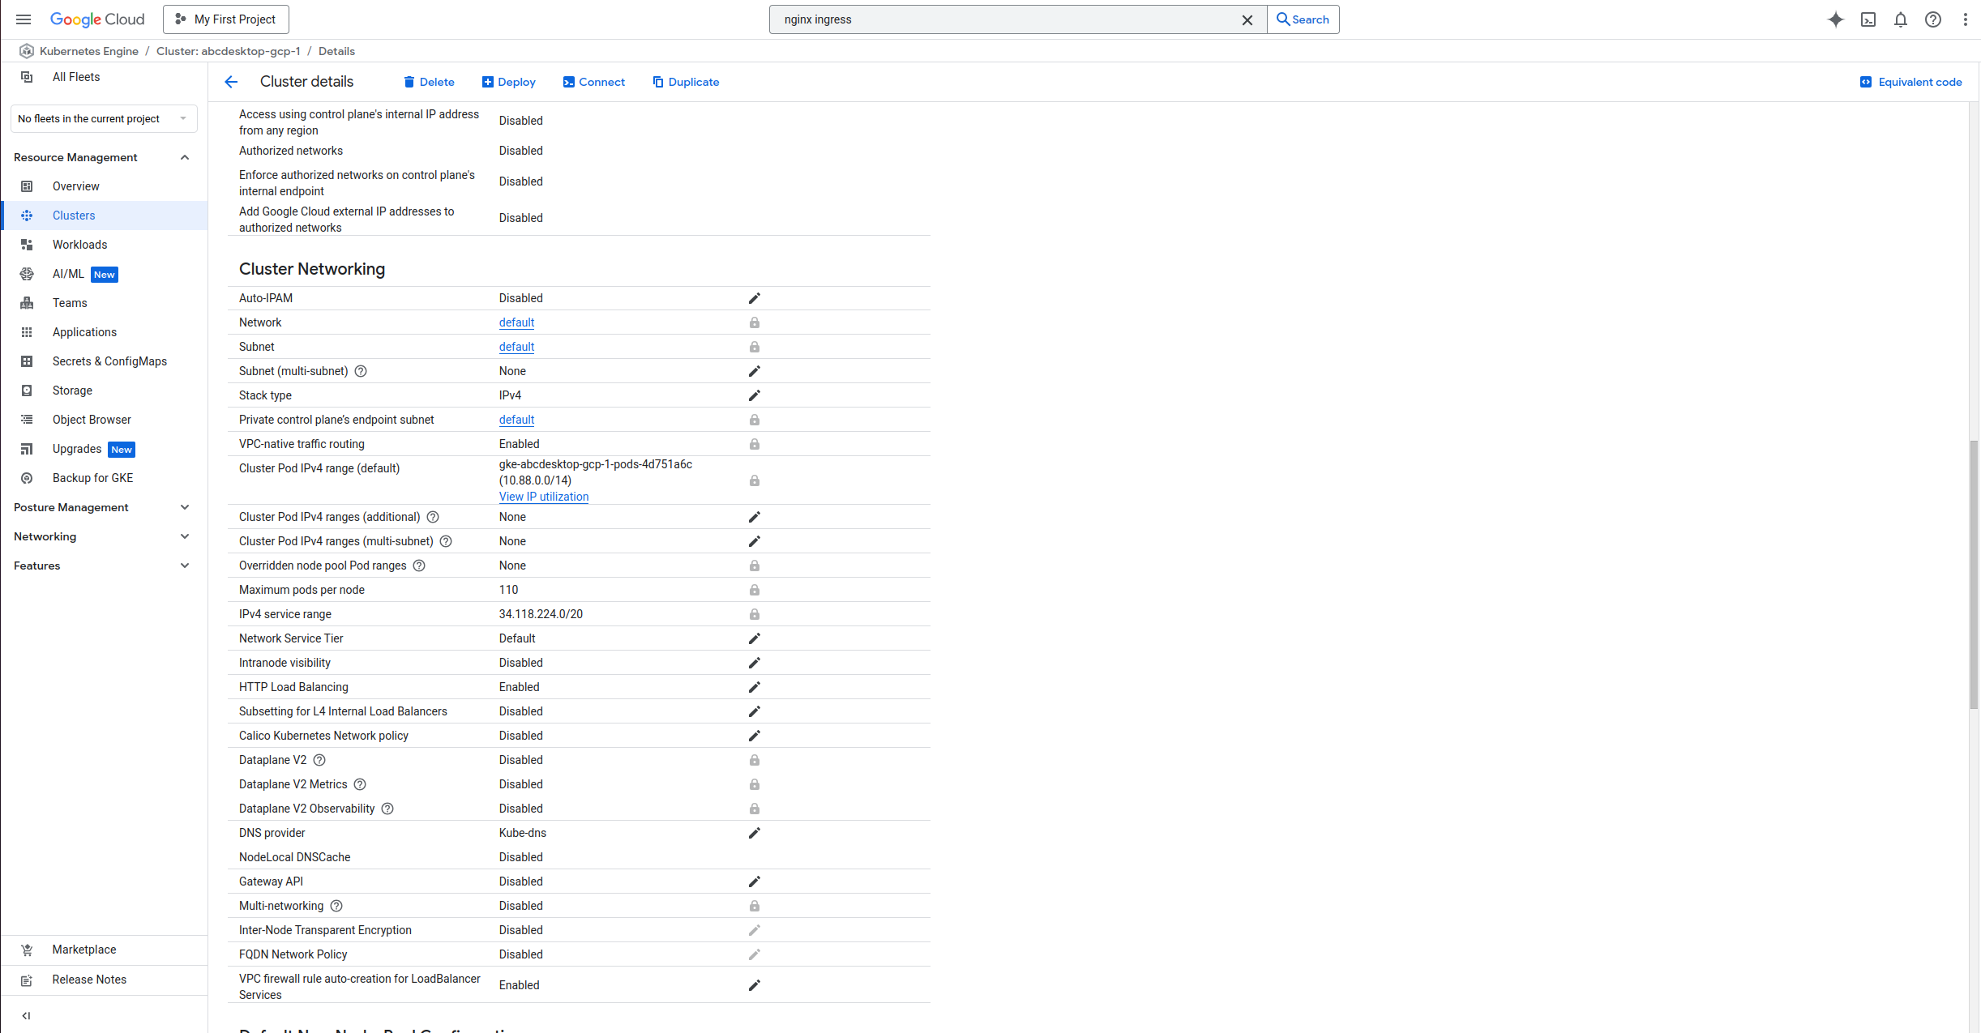Open the Gemini assistant sparkle icon
This screenshot has width=1981, height=1033.
tap(1835, 19)
